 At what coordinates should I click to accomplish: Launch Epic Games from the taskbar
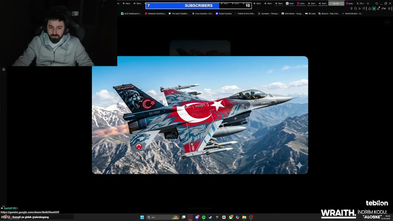pyautogui.click(x=217, y=217)
